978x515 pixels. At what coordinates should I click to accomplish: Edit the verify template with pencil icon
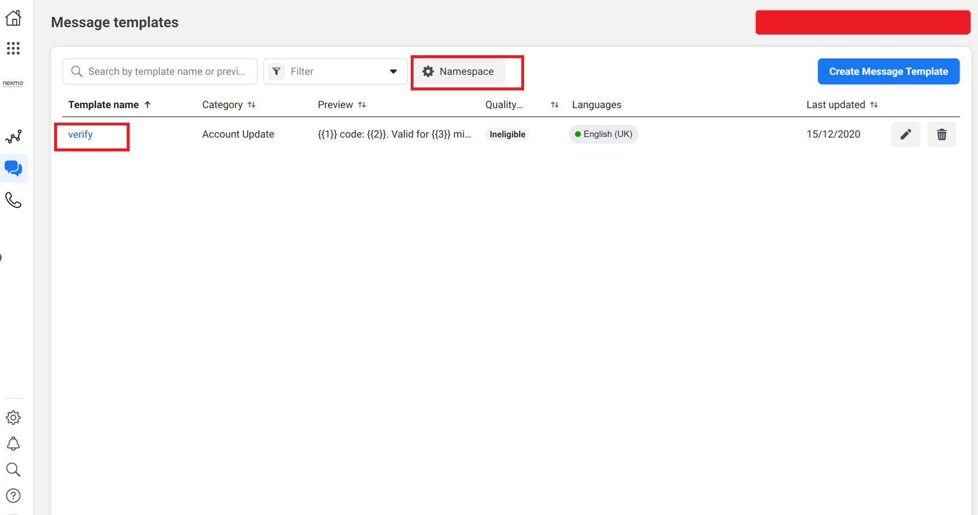[x=905, y=134]
